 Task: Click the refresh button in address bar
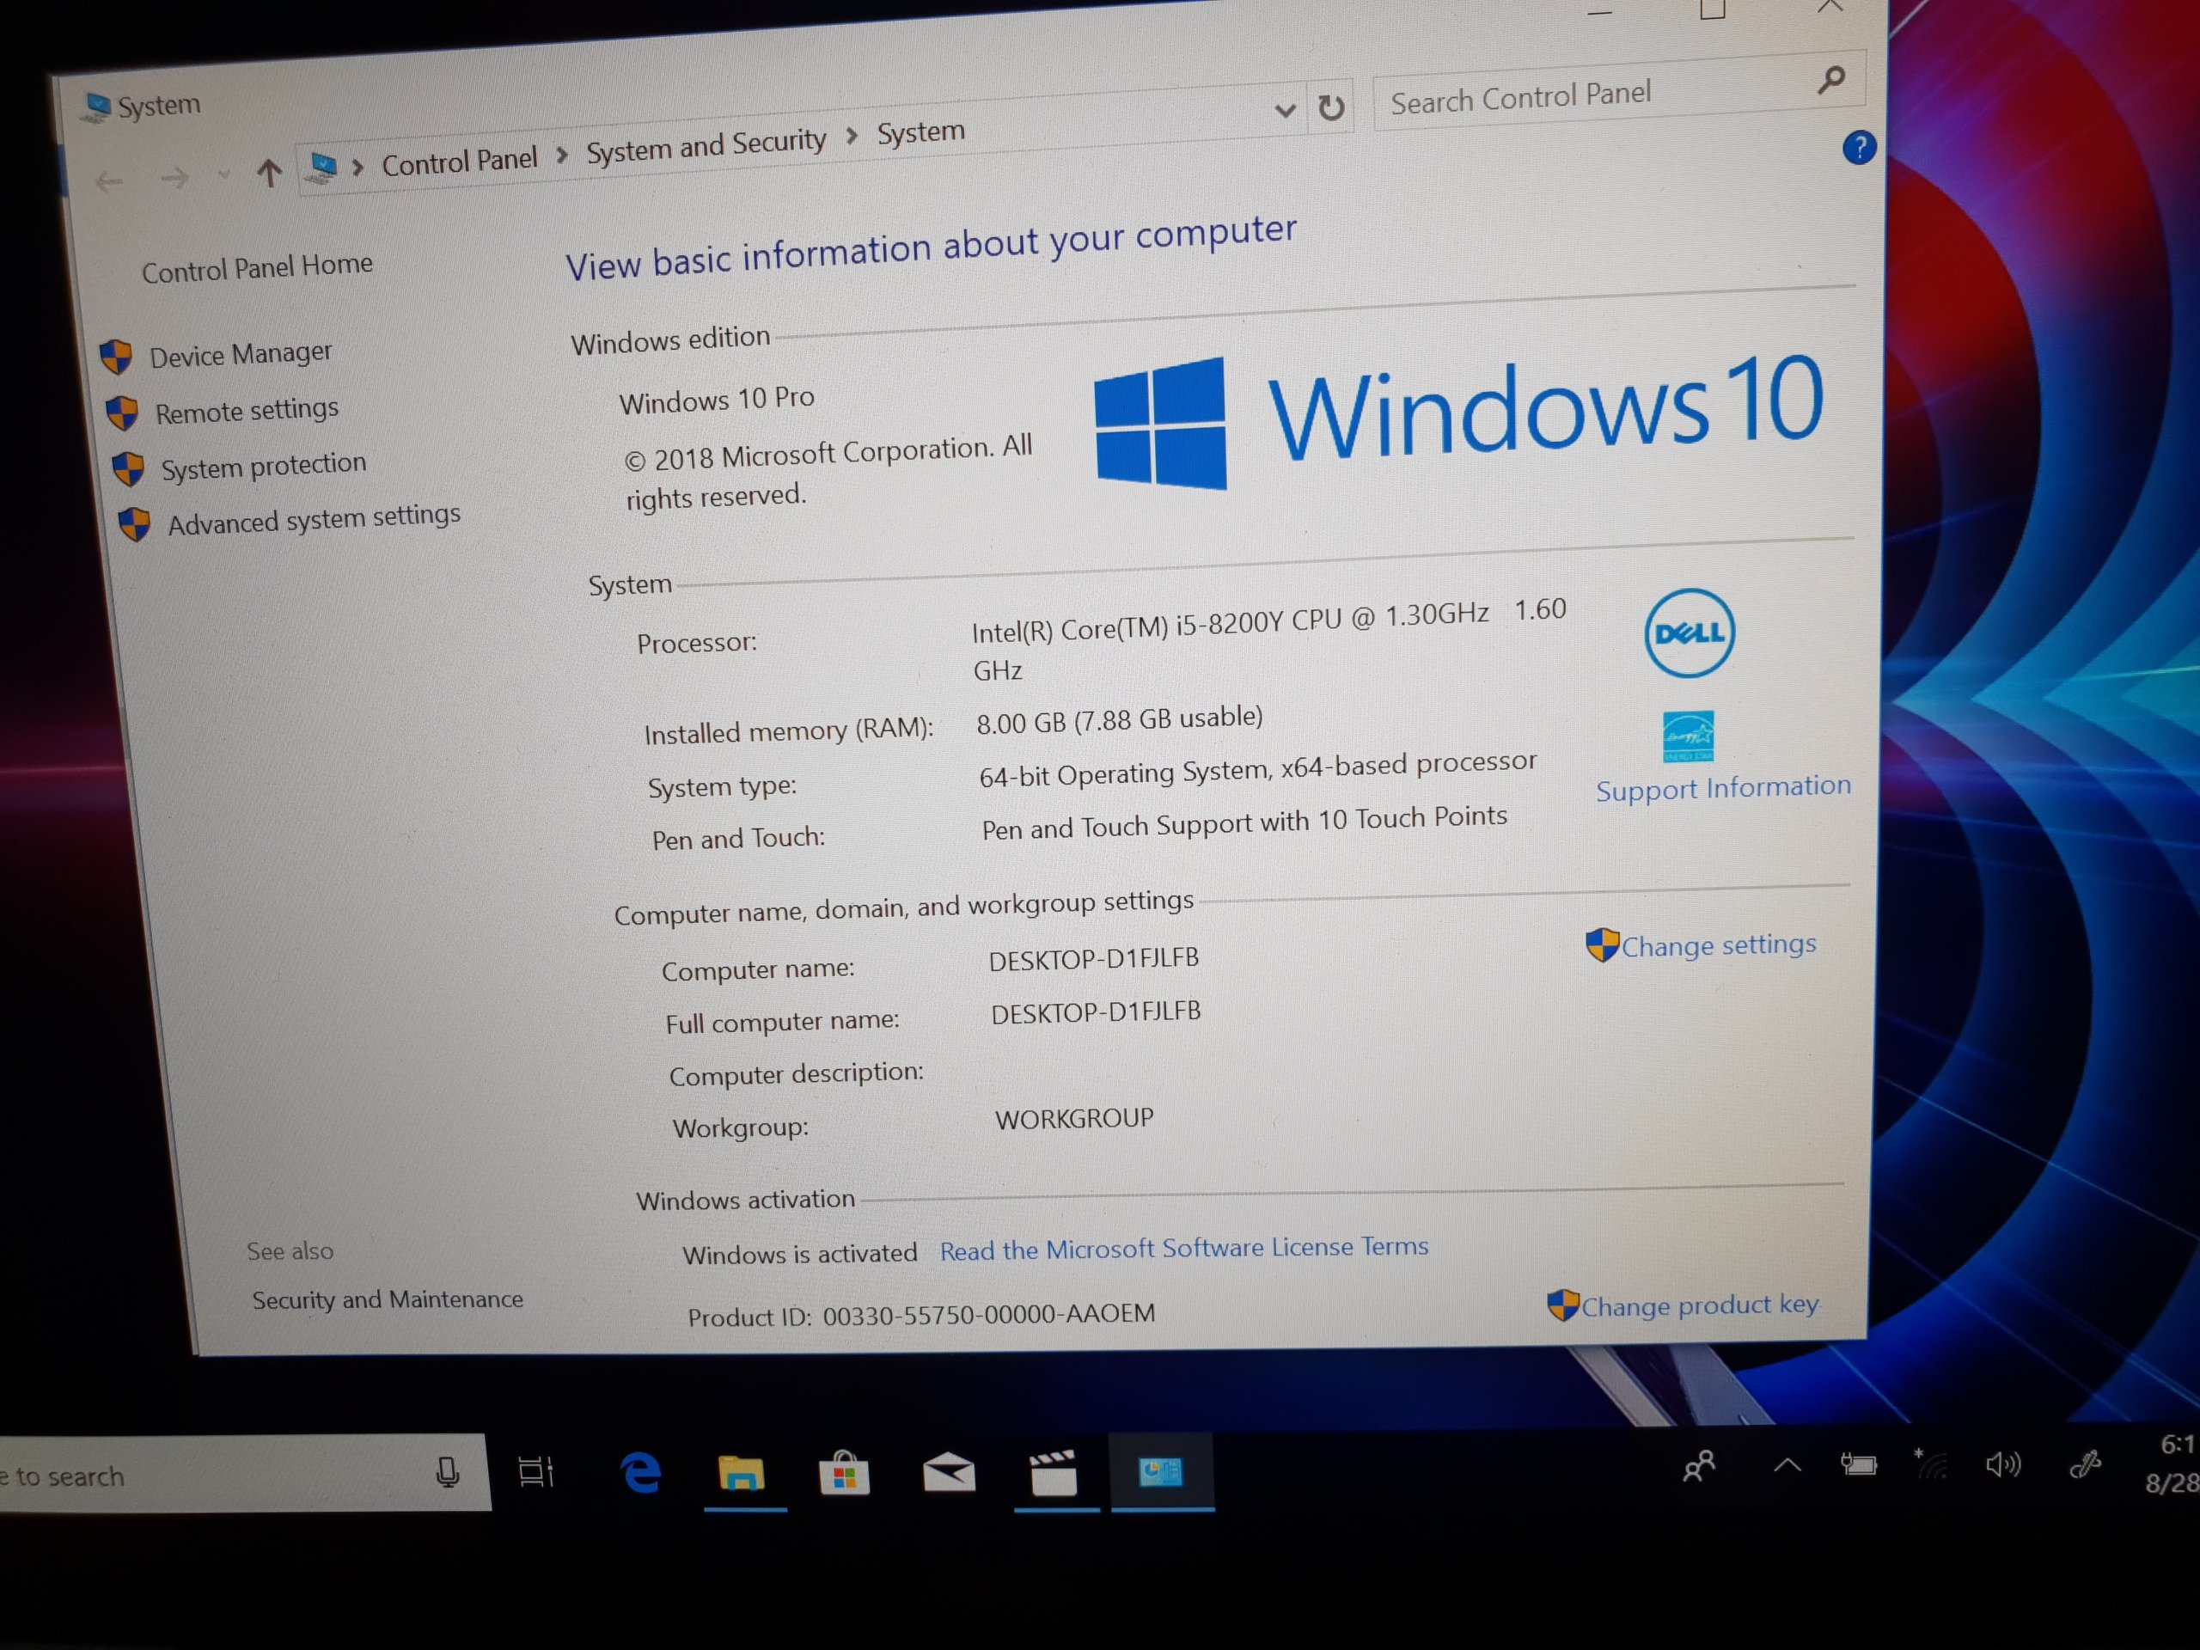tap(1330, 107)
